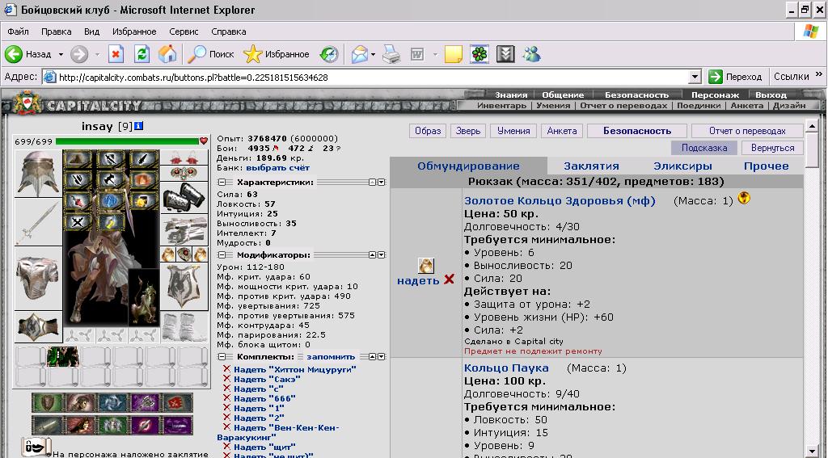Print the page with printer icon
Screen dimensions: 828x458
pyautogui.click(x=391, y=54)
